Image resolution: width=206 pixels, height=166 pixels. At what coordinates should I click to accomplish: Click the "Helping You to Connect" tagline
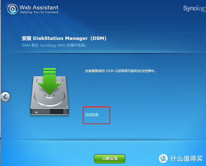click(39, 12)
